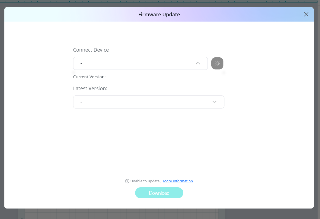Click the Latest Version label
The width and height of the screenshot is (320, 219).
pos(90,89)
